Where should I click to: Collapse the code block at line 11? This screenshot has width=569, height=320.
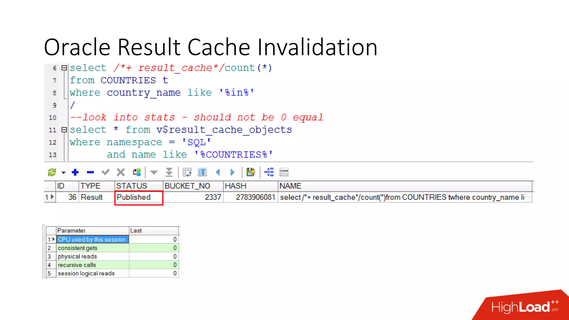(x=64, y=130)
